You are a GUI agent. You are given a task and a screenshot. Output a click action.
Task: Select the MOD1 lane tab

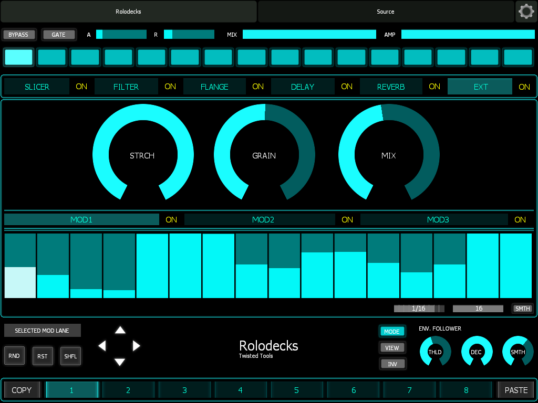tap(81, 220)
